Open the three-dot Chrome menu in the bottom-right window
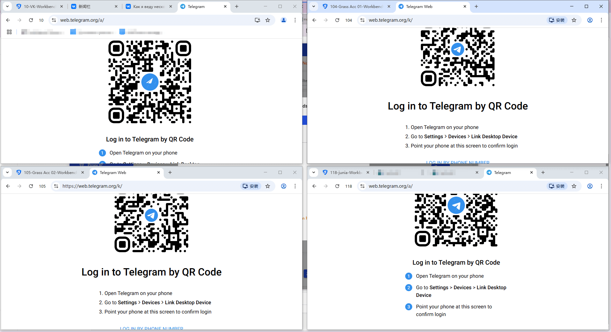611x332 pixels. pyautogui.click(x=602, y=186)
